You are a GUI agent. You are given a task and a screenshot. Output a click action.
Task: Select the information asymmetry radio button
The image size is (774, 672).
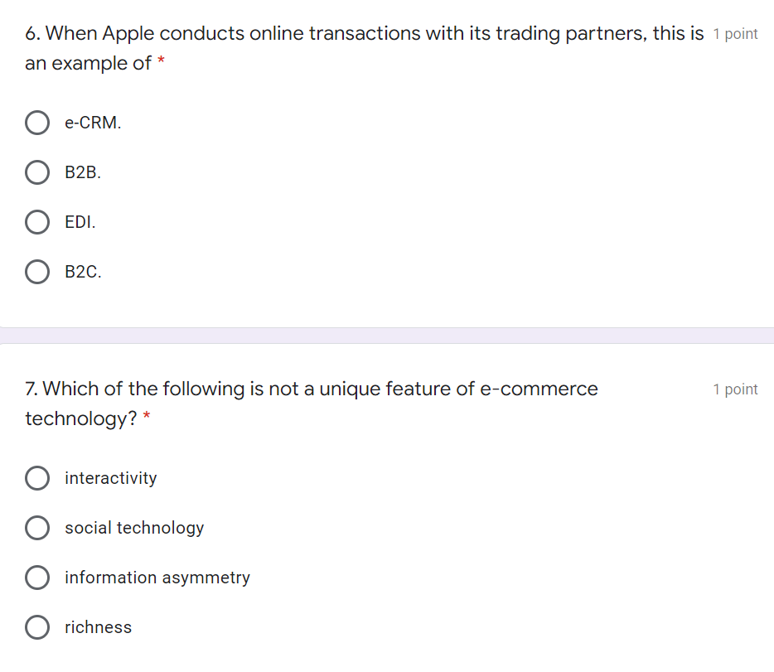(x=37, y=578)
